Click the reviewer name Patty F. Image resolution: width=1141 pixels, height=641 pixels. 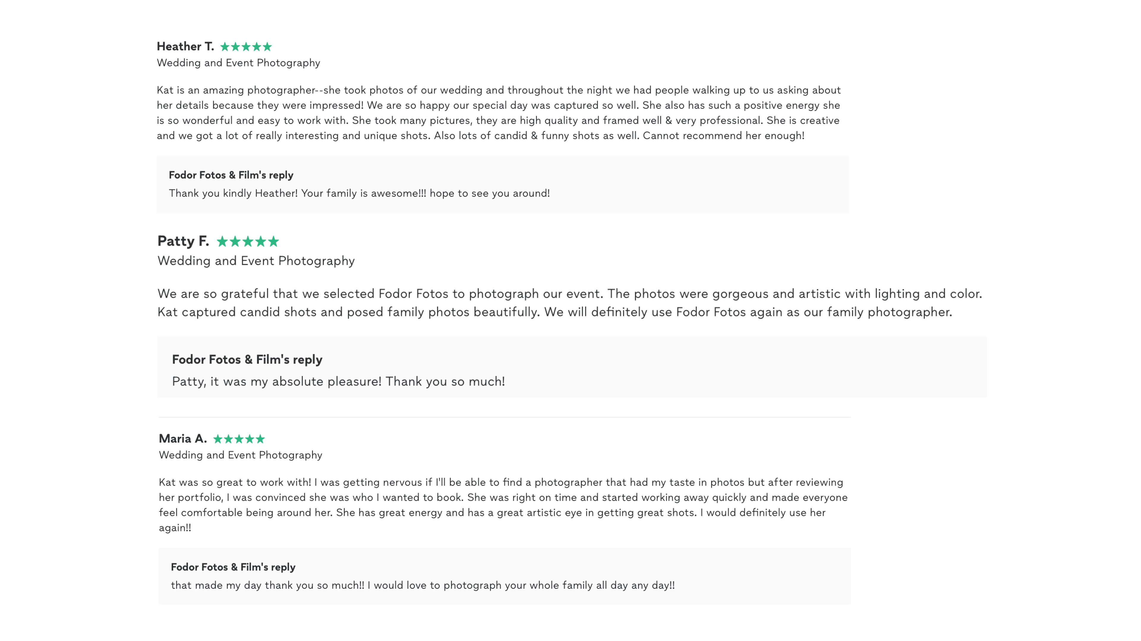pyautogui.click(x=183, y=241)
